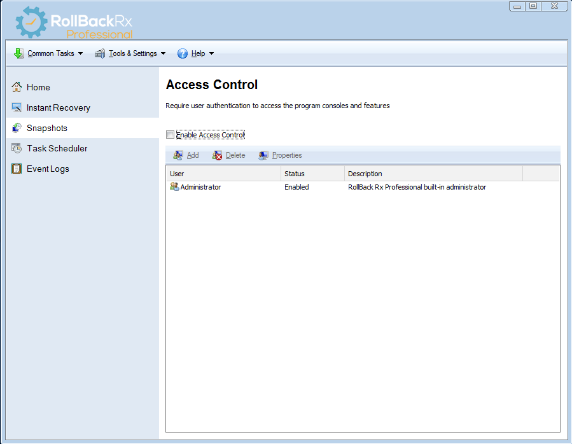The height and width of the screenshot is (444, 572).
Task: Click the 'Enable Access Control' label text
Action: click(211, 135)
